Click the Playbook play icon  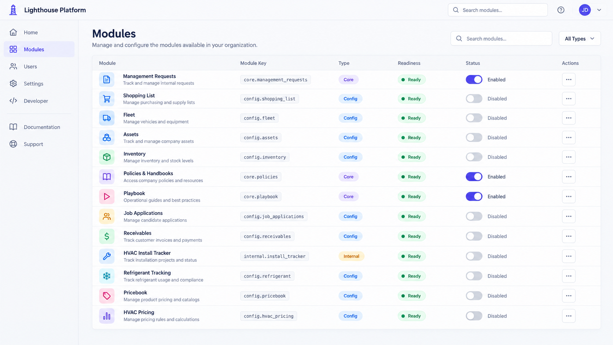point(107,197)
